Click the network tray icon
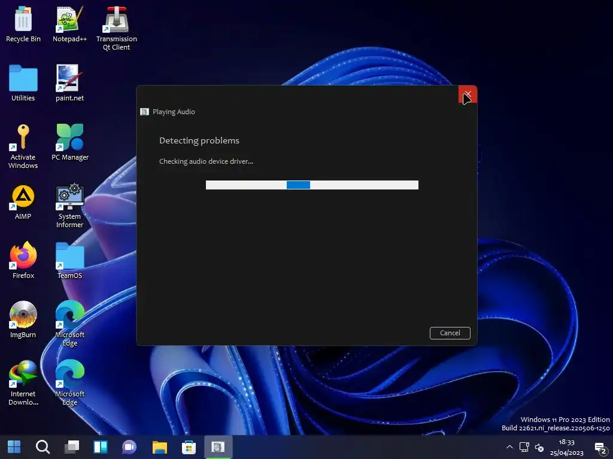613x459 pixels. point(524,447)
